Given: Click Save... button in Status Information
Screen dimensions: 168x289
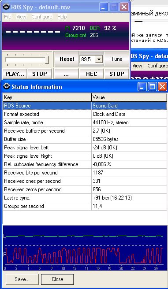Looking at the screenshot, I should click(22, 279).
